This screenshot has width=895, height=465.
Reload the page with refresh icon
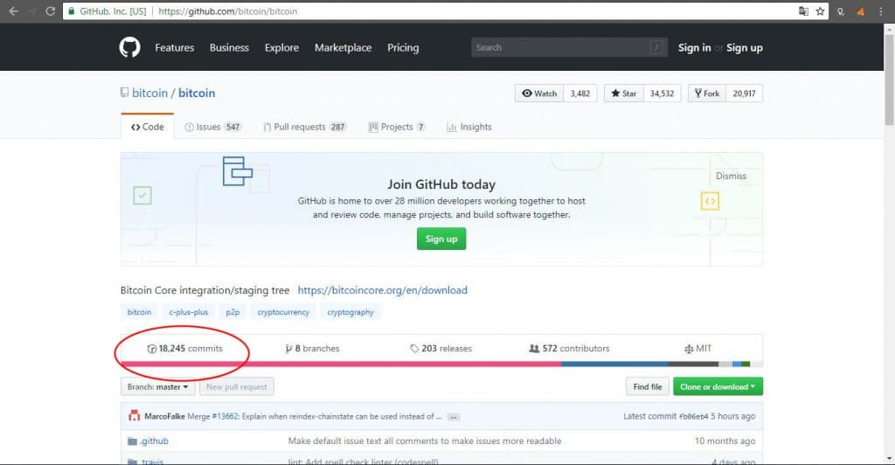[50, 10]
